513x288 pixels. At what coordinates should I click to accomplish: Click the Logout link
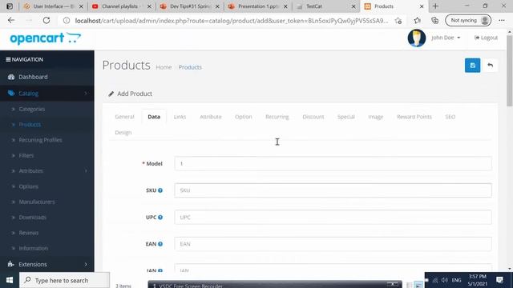[x=486, y=38]
